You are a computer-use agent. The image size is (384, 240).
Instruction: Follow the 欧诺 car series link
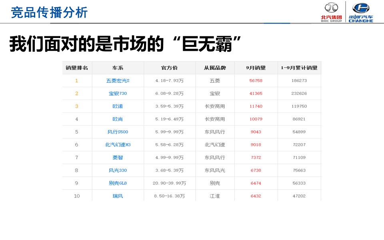(118, 106)
